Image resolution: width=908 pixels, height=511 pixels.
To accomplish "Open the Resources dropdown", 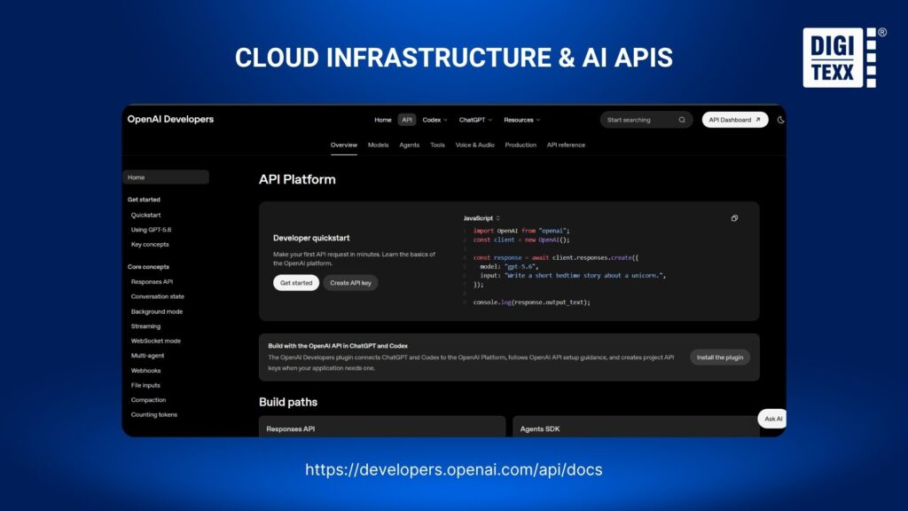I will click(x=521, y=120).
